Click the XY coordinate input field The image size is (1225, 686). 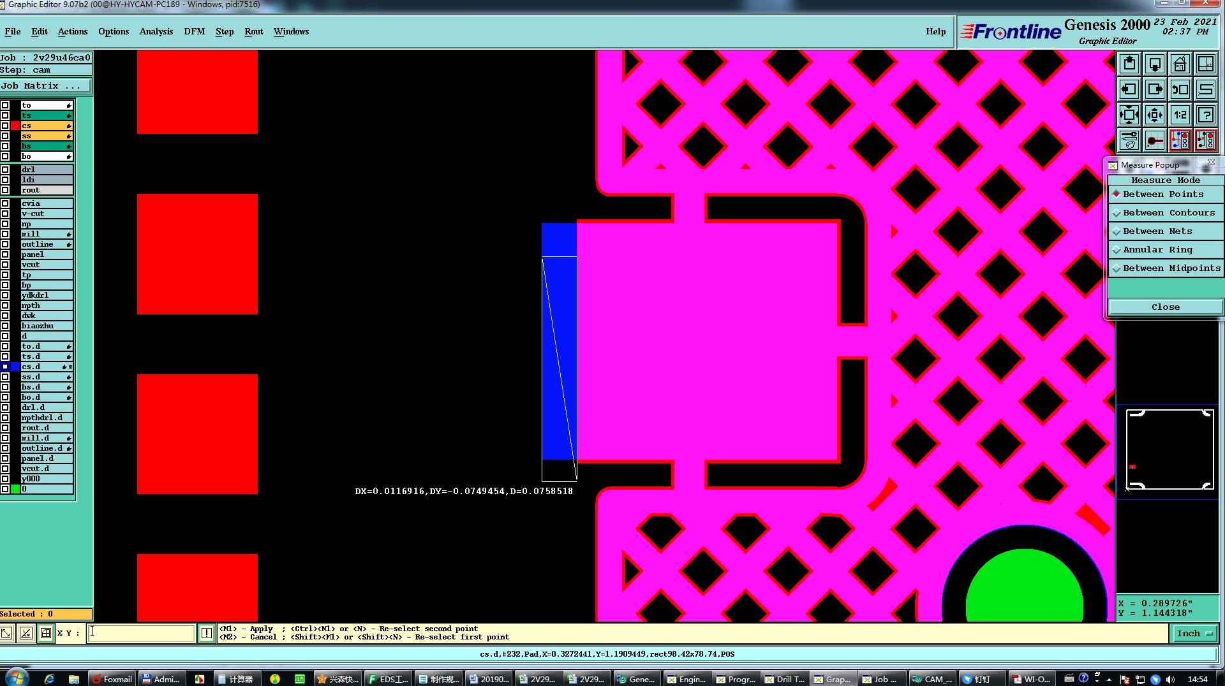(141, 633)
